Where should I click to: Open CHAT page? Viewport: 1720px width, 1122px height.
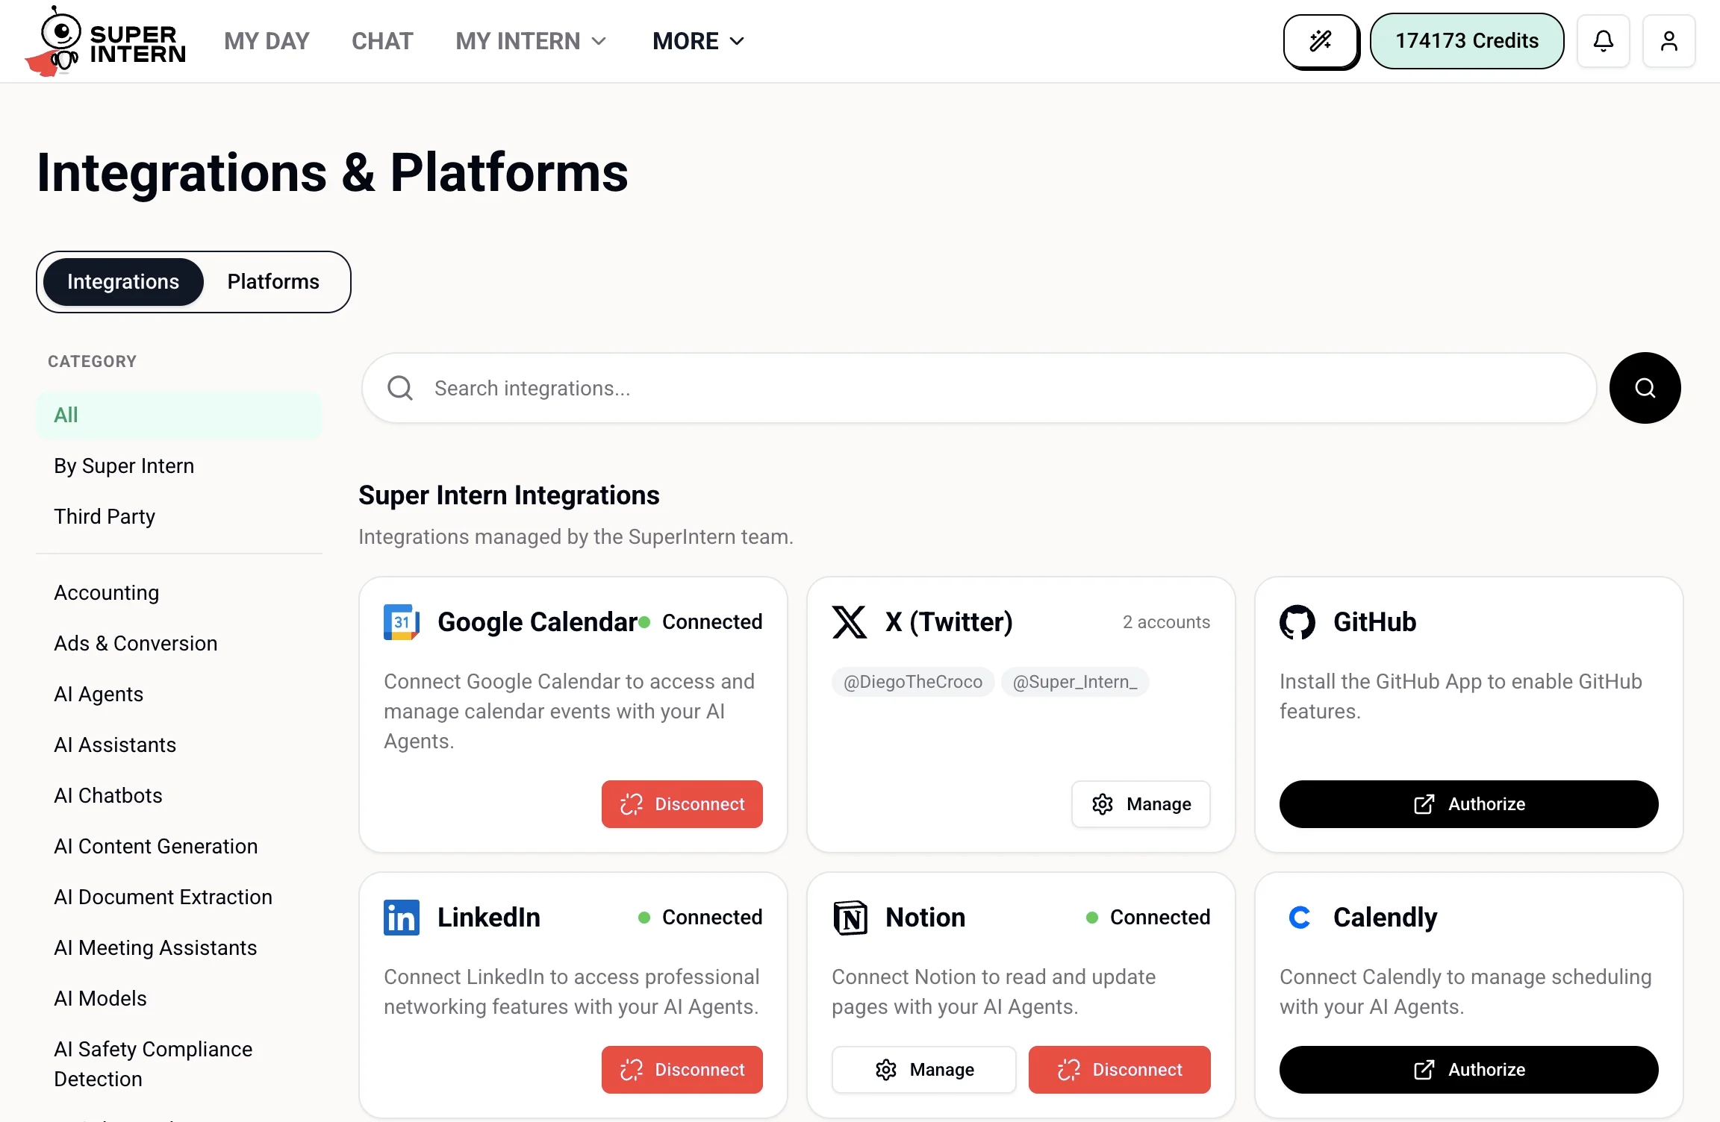[382, 41]
